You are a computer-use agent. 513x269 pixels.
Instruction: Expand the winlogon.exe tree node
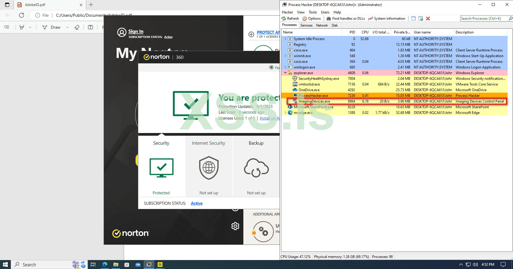(285, 67)
